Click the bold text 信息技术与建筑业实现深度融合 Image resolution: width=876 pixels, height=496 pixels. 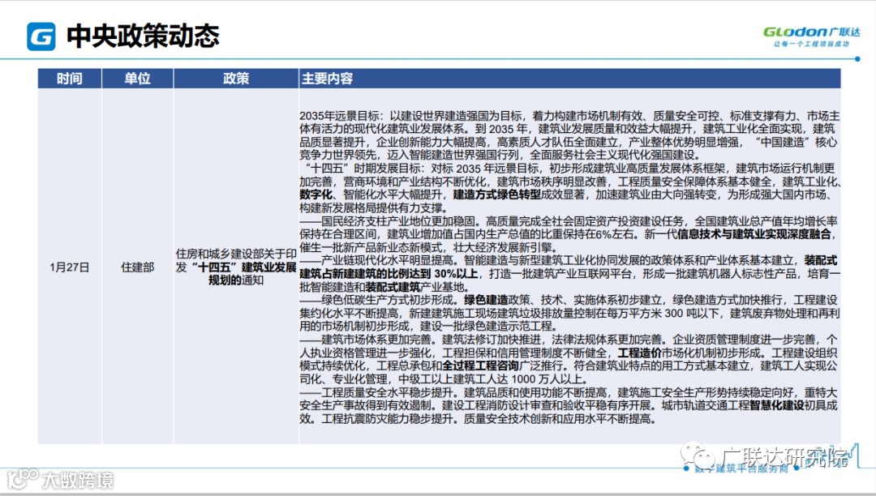pos(754,234)
